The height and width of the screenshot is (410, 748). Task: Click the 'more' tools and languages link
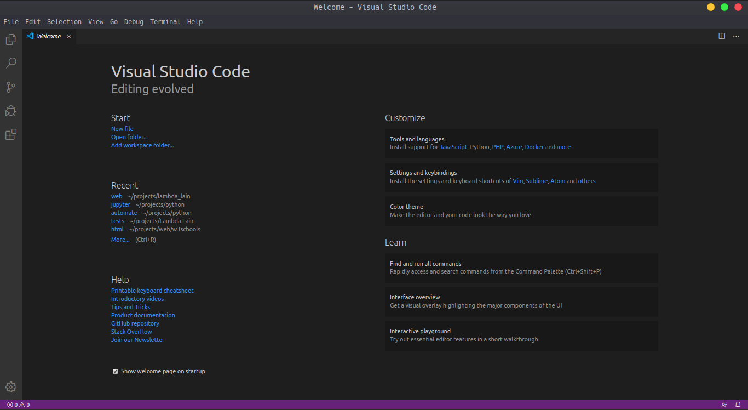563,147
